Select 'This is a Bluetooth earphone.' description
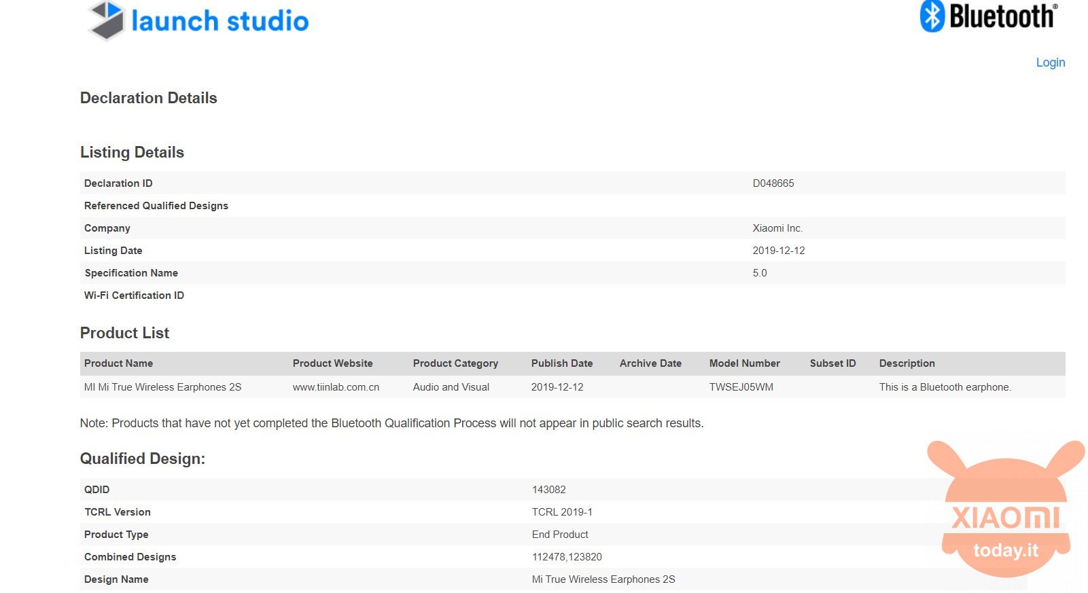This screenshot has width=1088, height=593. click(945, 387)
